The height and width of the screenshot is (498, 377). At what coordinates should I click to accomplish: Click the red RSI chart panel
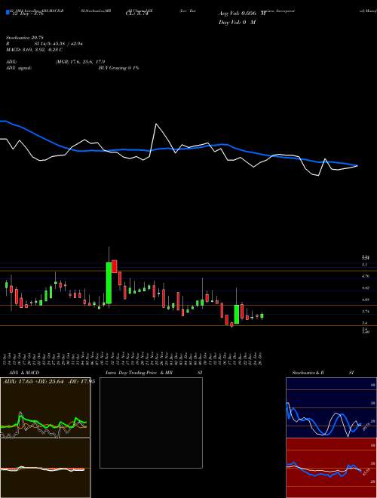(x=331, y=468)
